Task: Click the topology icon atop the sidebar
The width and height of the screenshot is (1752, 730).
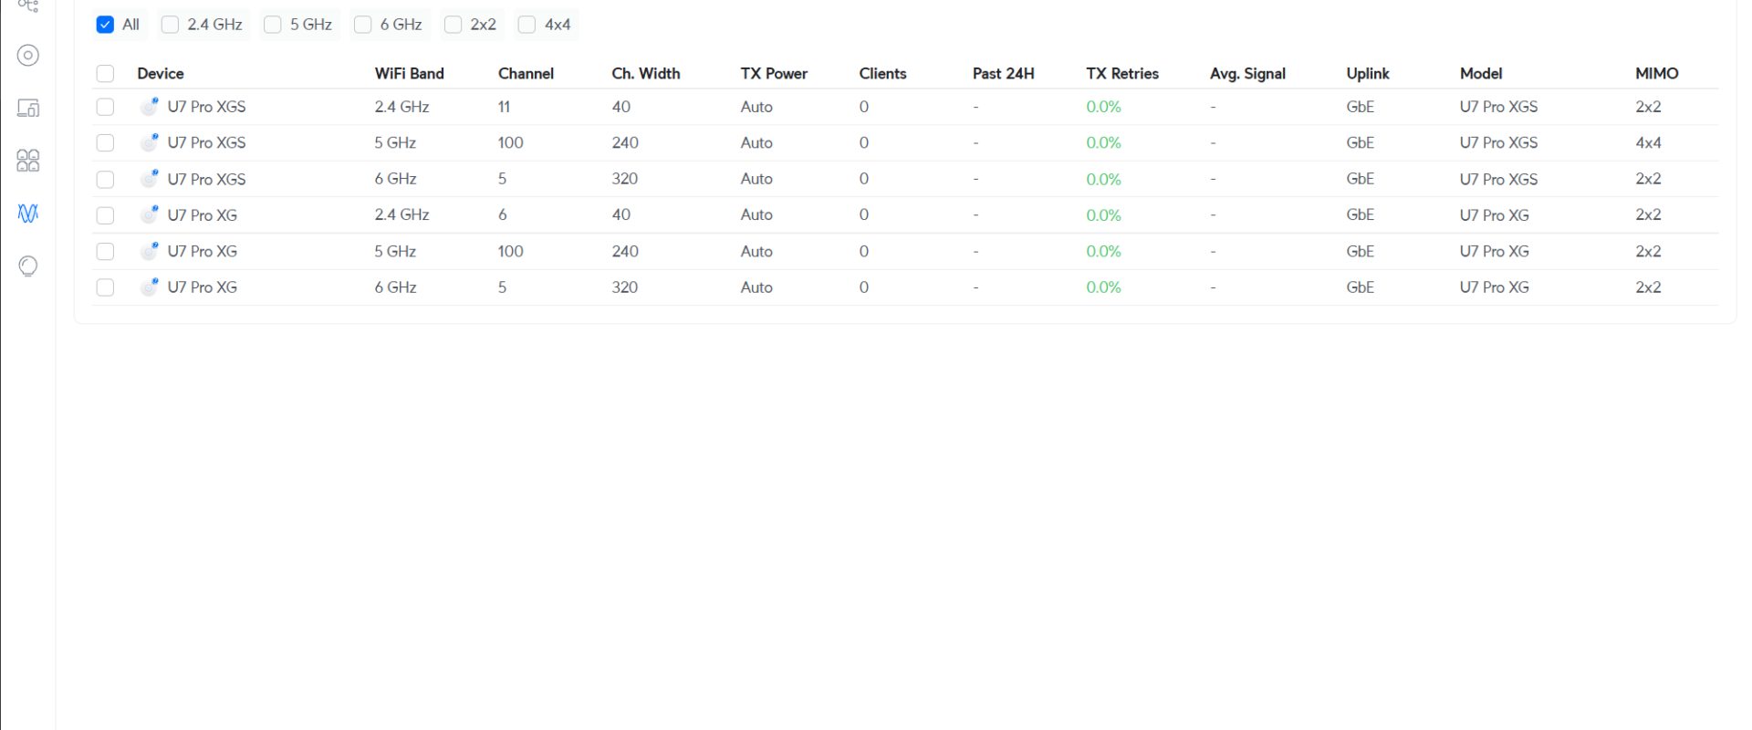Action: [x=28, y=5]
